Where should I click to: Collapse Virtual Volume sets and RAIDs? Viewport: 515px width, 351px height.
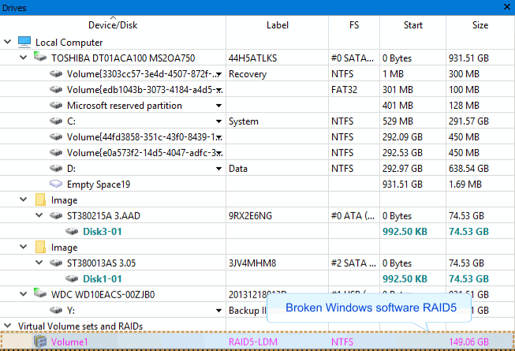[8, 326]
